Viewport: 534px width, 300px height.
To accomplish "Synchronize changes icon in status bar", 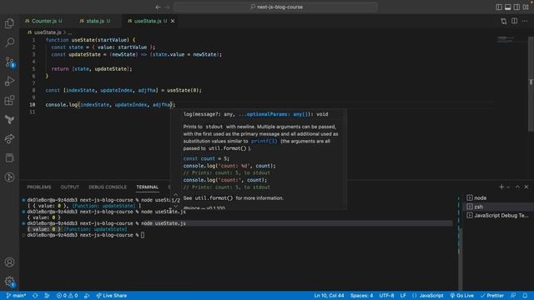I will point(35,296).
